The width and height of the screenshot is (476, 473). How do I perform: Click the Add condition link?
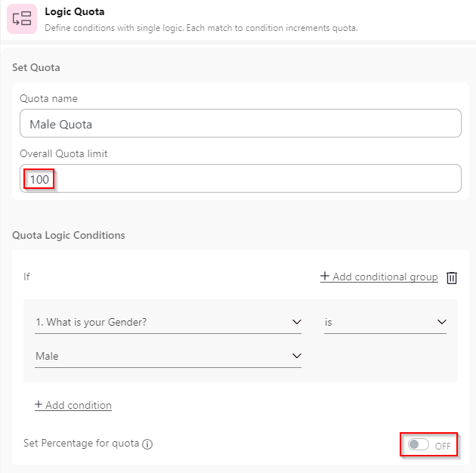(x=73, y=405)
